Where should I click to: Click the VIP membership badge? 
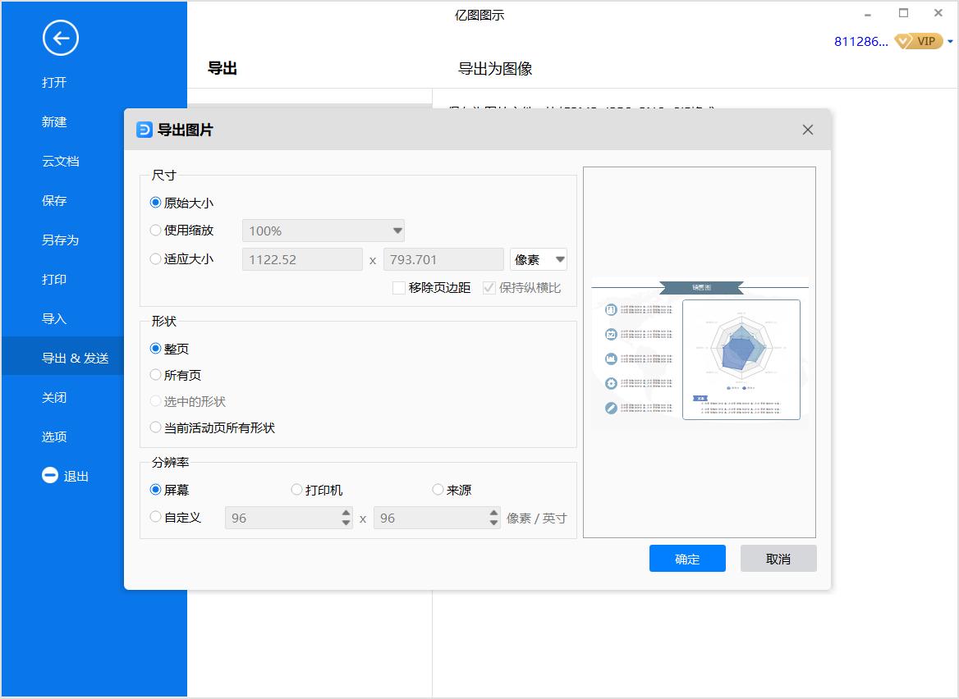click(919, 41)
